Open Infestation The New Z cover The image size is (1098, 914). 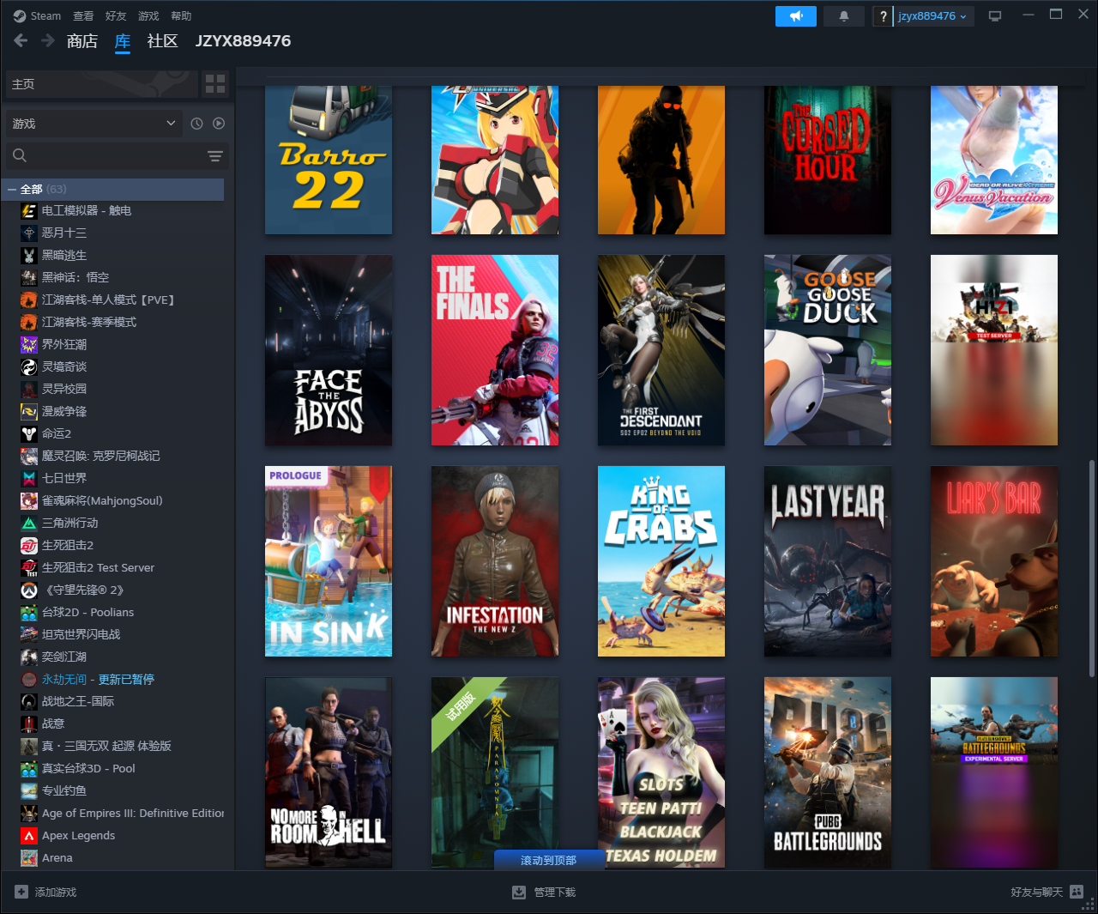coord(495,561)
